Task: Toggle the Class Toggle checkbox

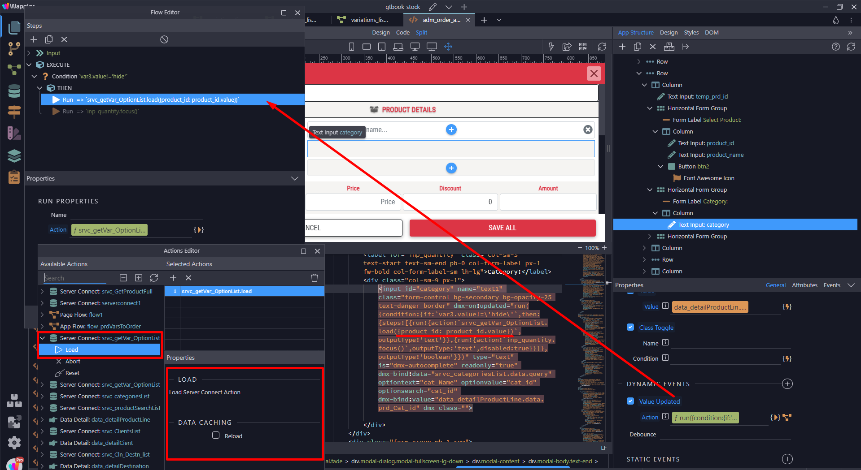Action: [630, 327]
